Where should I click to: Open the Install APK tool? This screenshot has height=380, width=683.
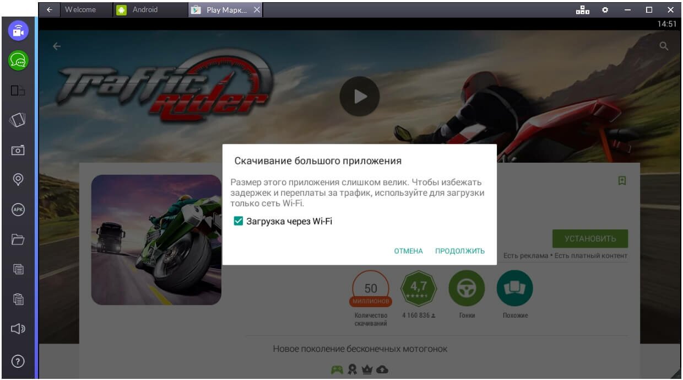pos(18,210)
